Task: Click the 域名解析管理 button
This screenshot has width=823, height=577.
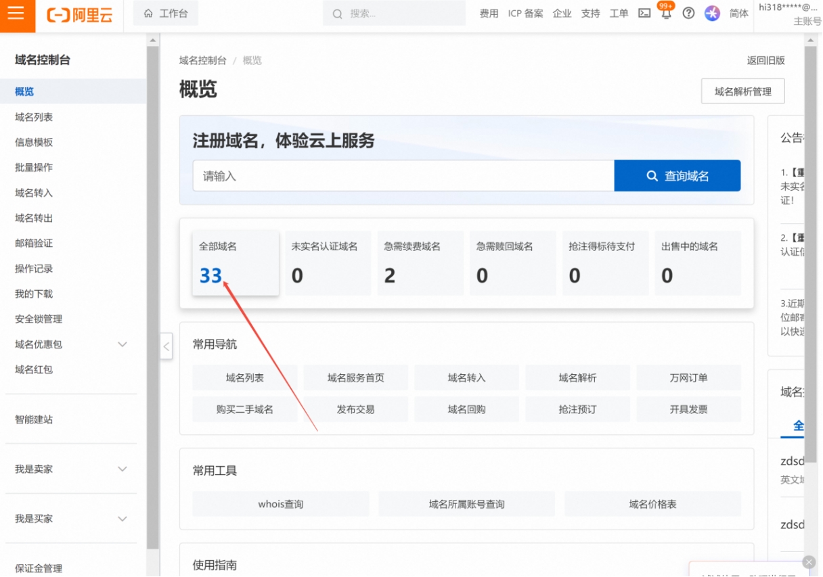Action: (742, 91)
